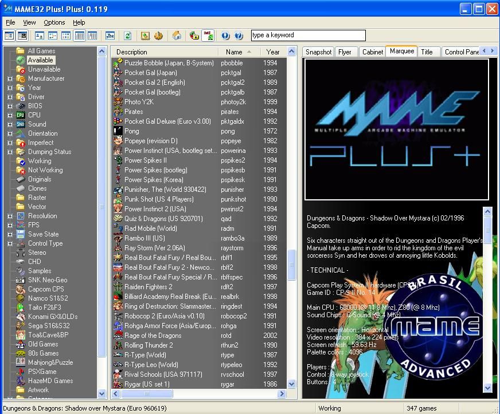Select the 'Rage of the Dragons' row

[x=199, y=336]
